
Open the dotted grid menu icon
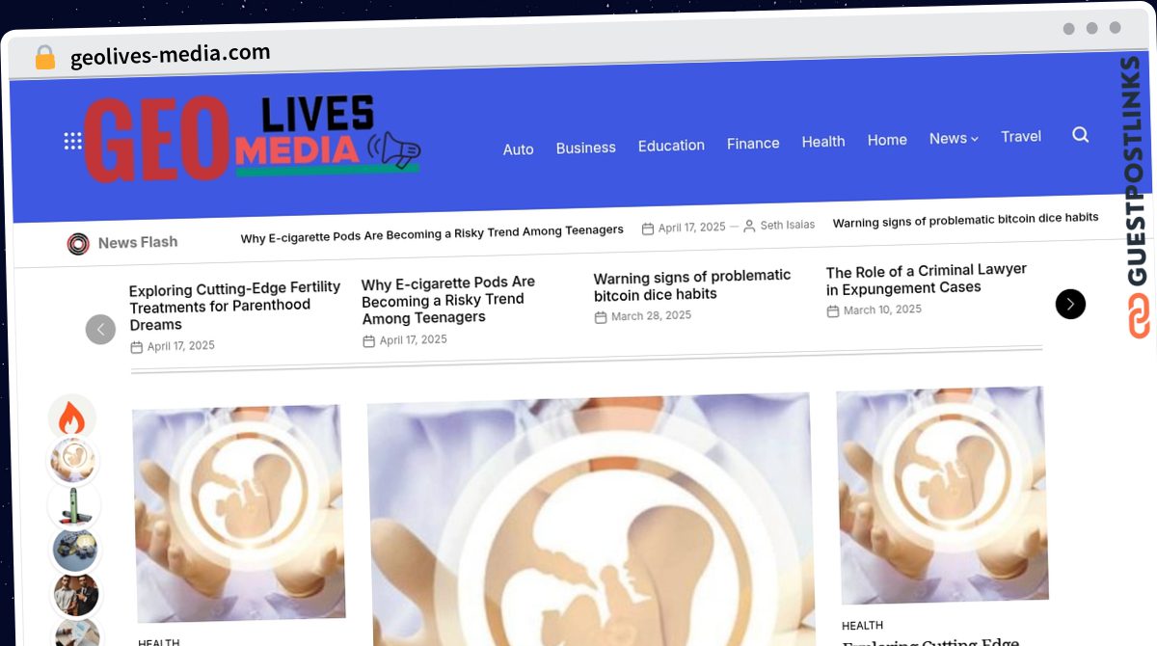(x=73, y=142)
